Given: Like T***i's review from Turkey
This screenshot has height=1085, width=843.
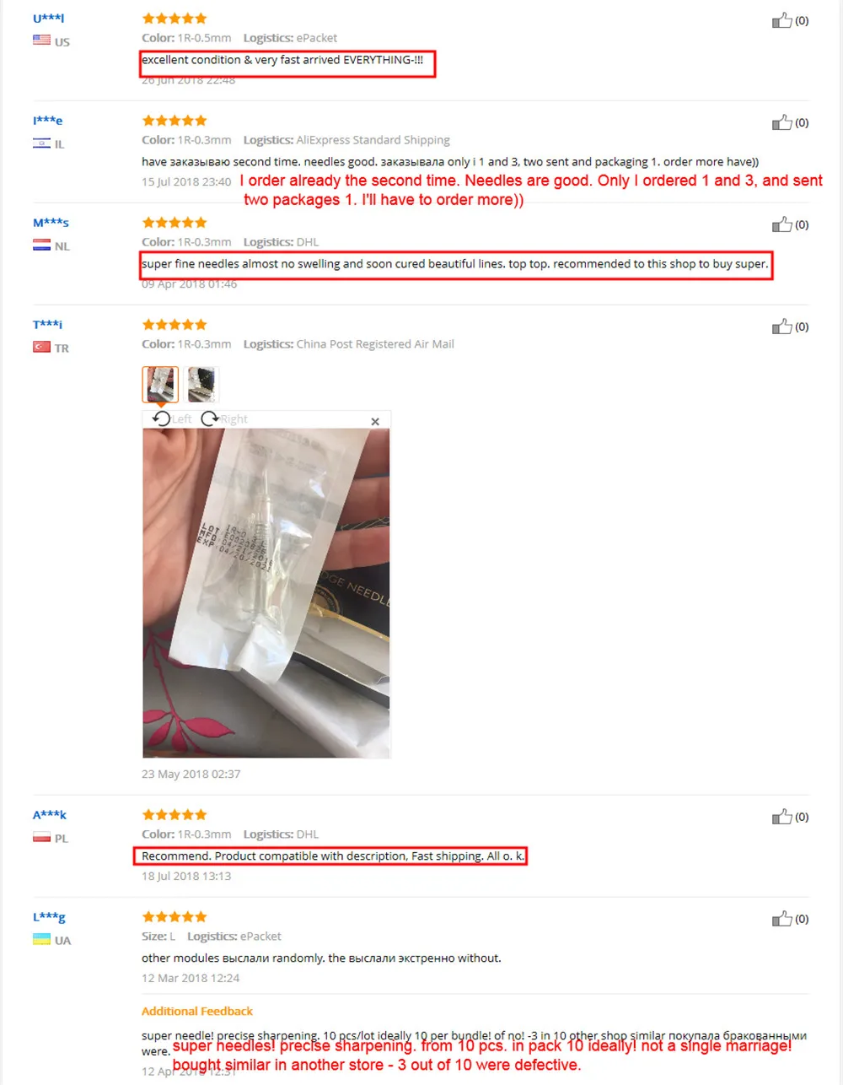Looking at the screenshot, I should point(782,327).
